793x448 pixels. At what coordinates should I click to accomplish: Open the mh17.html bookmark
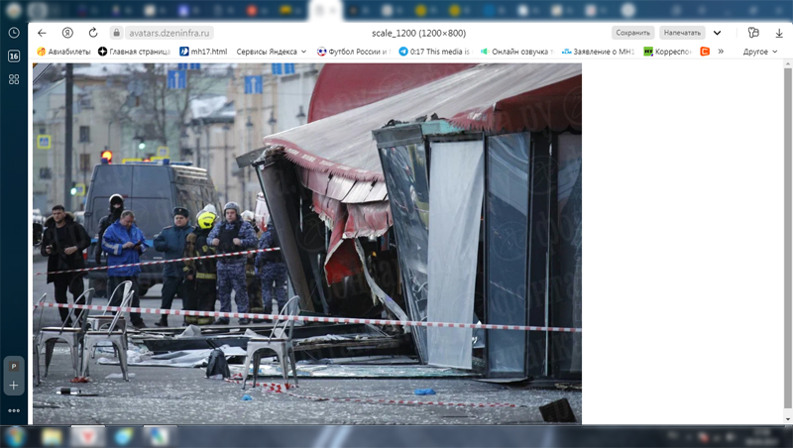[x=203, y=52]
